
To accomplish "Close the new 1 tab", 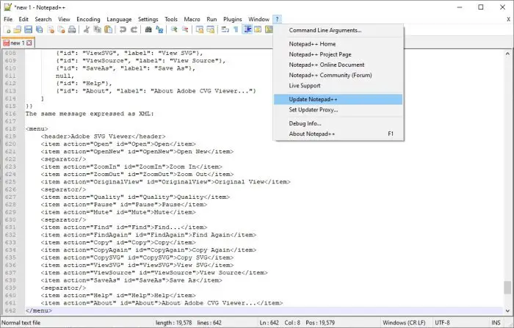I will [29, 43].
